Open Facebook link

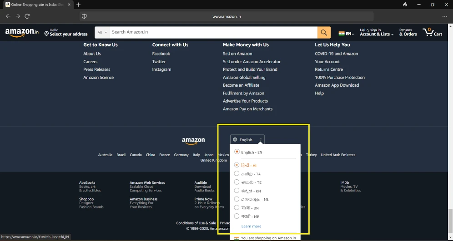[161, 54]
